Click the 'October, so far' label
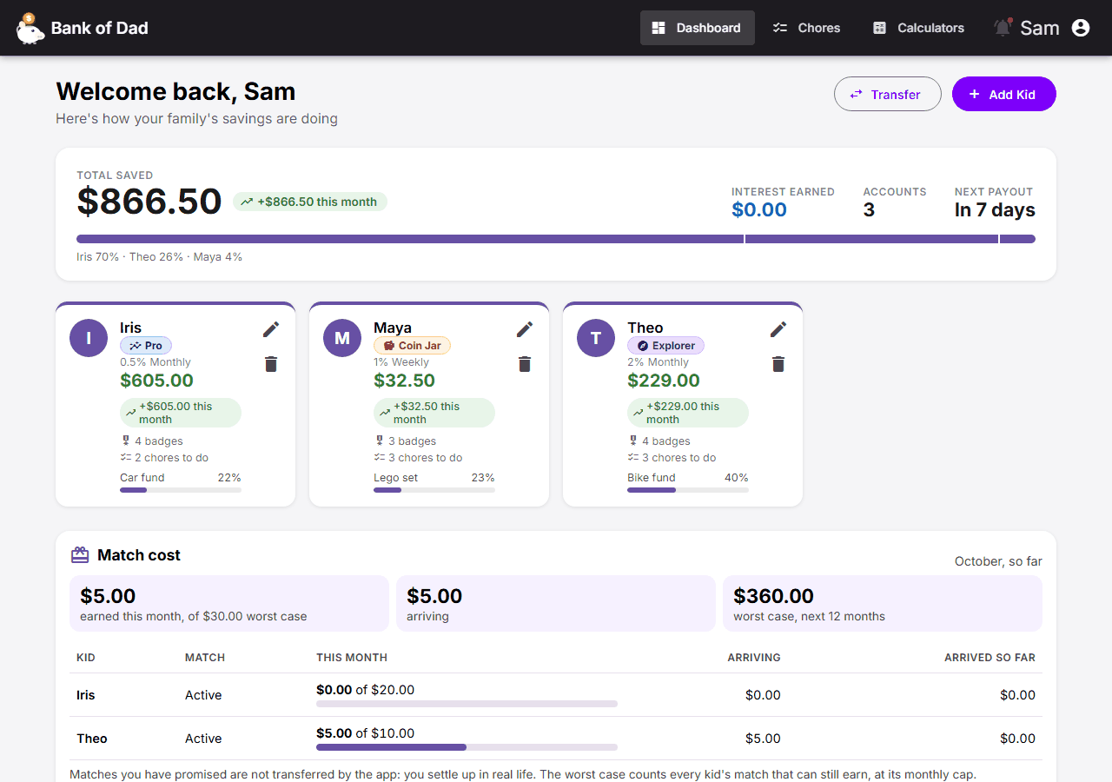 (998, 561)
